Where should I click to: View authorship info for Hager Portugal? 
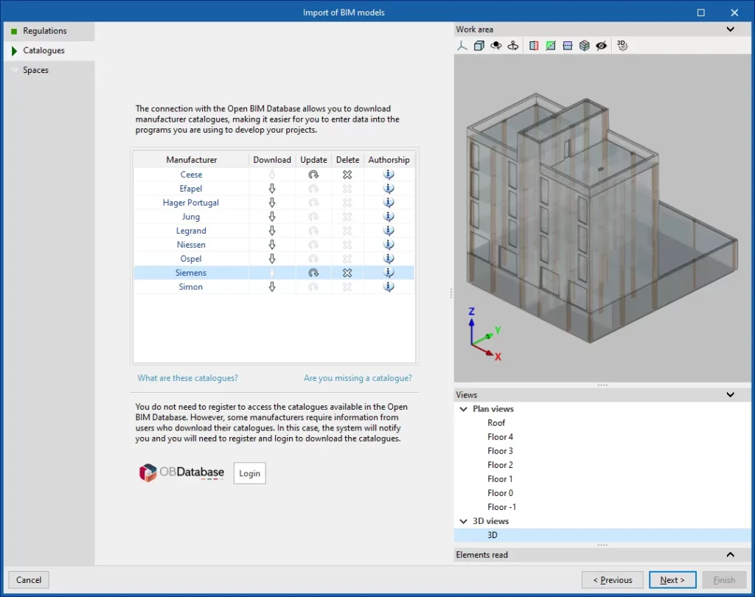(389, 202)
